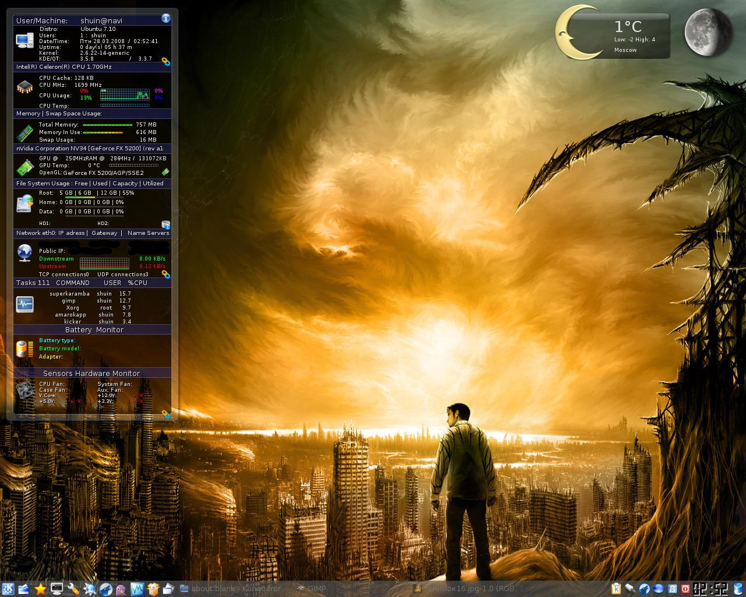This screenshot has width=746, height=597.
Task: Click the network traffic graph
Action: pos(104,263)
